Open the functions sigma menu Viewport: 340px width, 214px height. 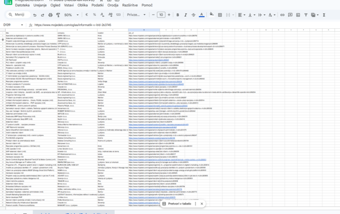pyautogui.click(x=324, y=15)
